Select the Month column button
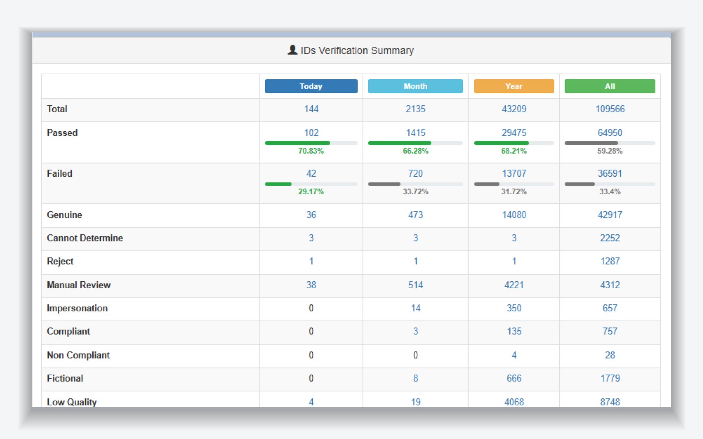The width and height of the screenshot is (703, 439). coord(415,86)
